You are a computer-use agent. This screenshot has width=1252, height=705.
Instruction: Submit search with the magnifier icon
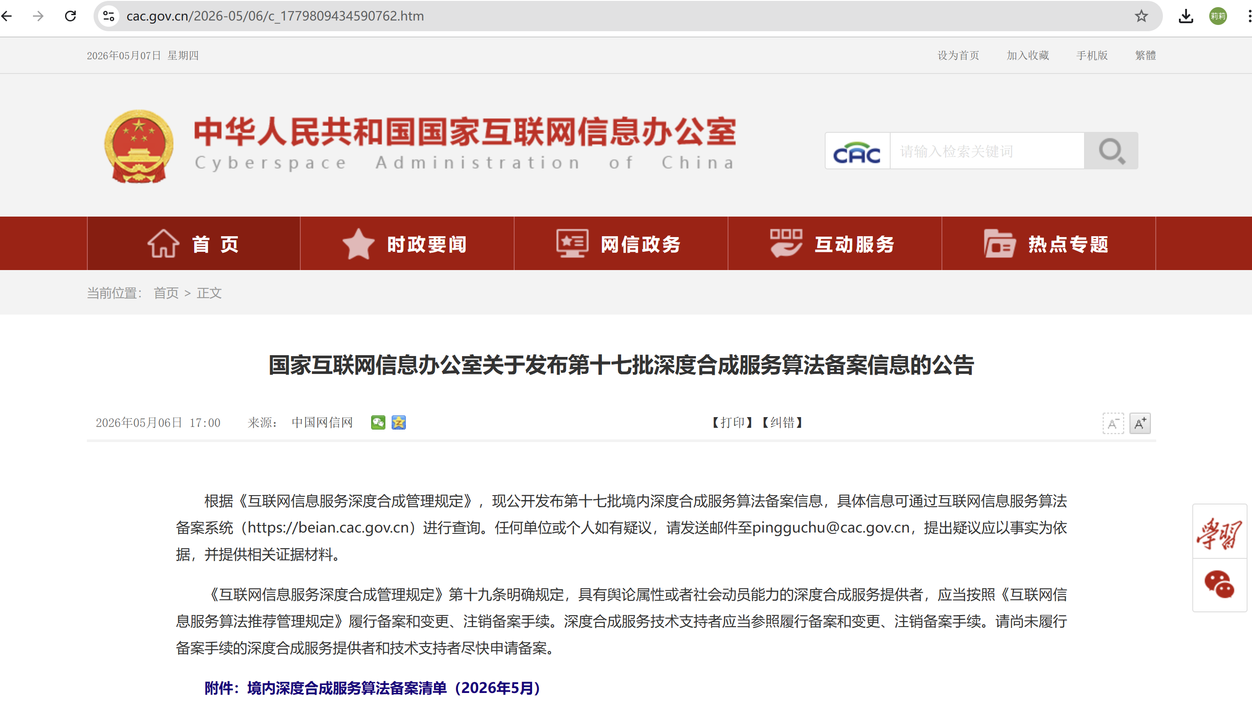click(1111, 151)
